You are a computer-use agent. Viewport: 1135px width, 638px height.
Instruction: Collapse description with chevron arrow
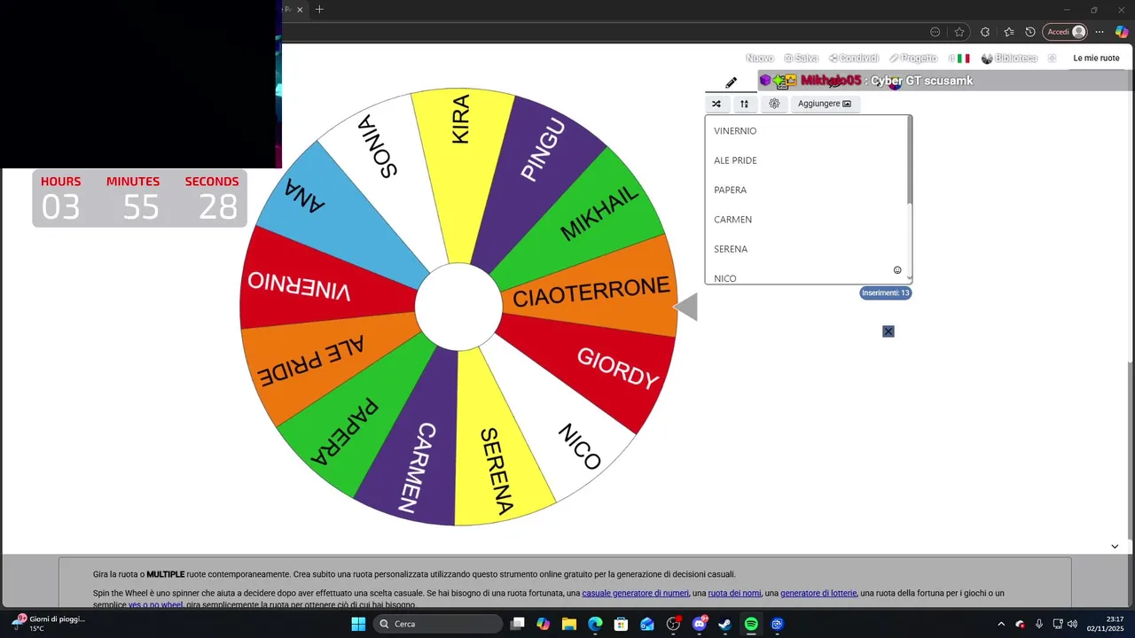pyautogui.click(x=1115, y=547)
